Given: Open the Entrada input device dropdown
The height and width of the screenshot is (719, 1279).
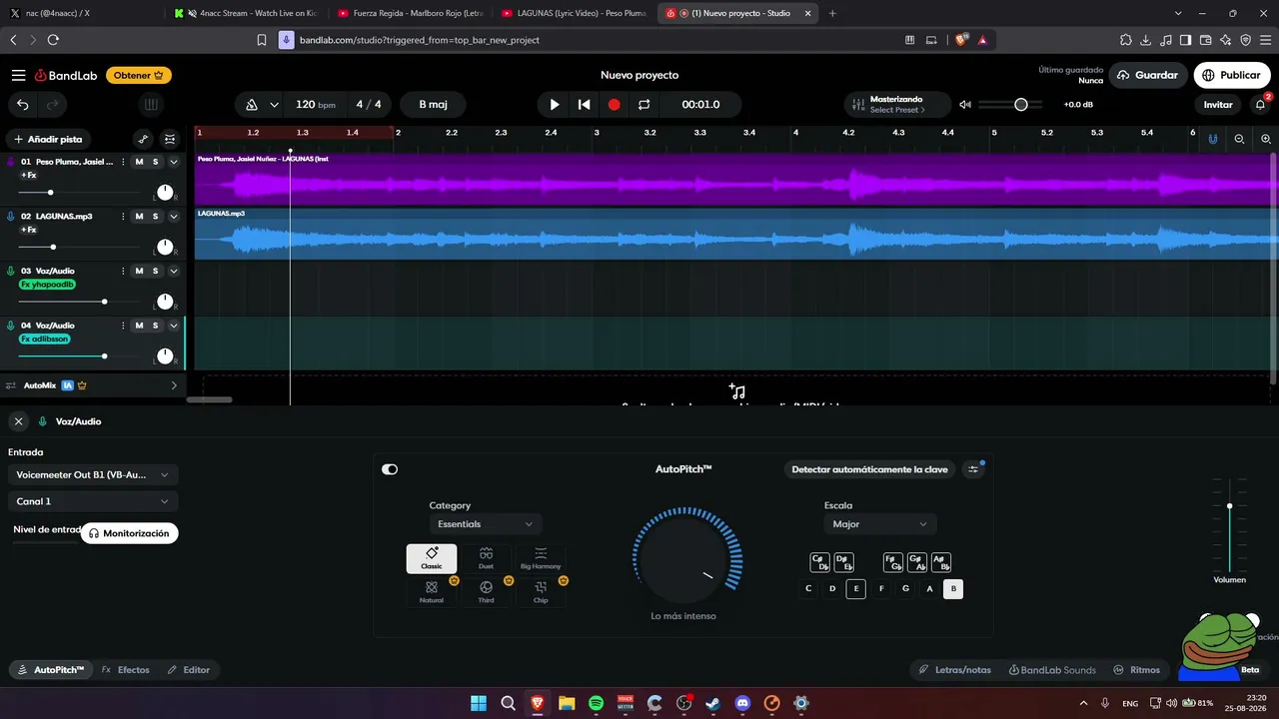Looking at the screenshot, I should (x=93, y=474).
